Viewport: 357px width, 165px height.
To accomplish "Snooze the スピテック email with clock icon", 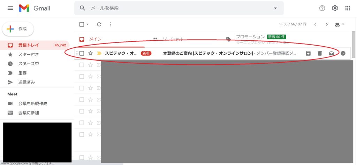I will point(343,53).
